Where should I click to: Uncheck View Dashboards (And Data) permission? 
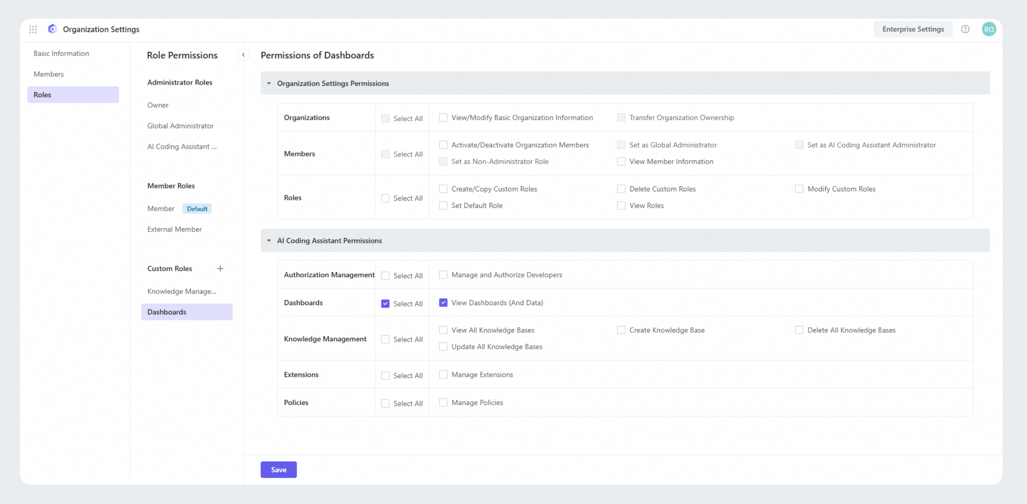coord(443,303)
